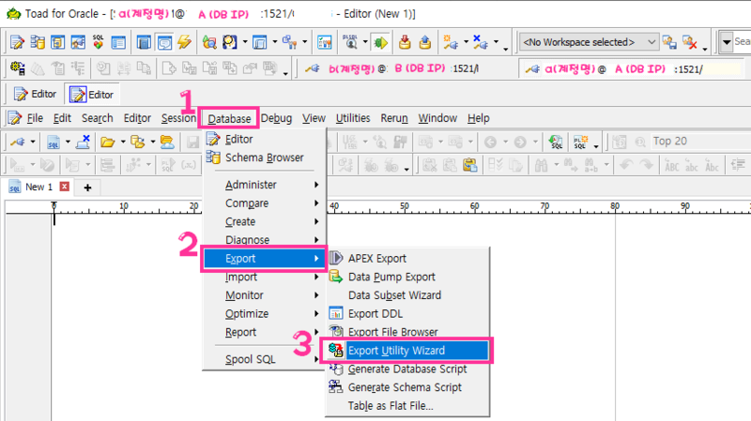Click the open folder icon
Image resolution: width=751 pixels, height=421 pixels.
pos(107,142)
